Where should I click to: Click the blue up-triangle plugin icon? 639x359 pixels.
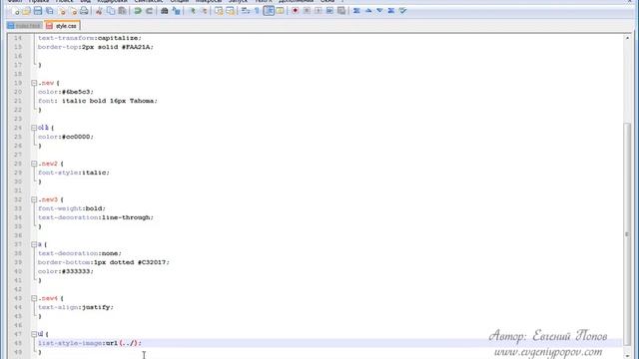(368, 11)
